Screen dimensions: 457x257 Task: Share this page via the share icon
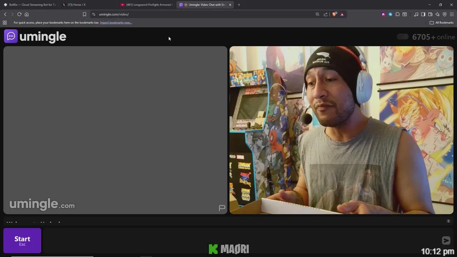[326, 14]
